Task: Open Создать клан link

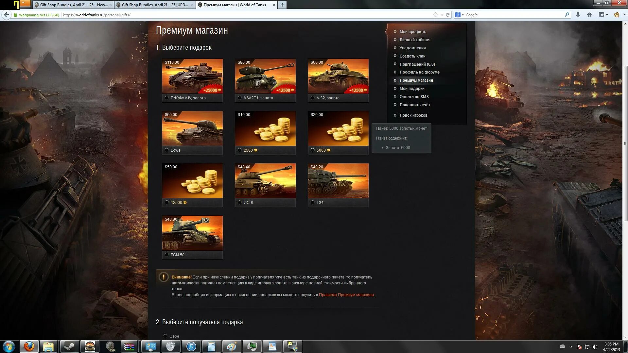Action: click(x=412, y=56)
